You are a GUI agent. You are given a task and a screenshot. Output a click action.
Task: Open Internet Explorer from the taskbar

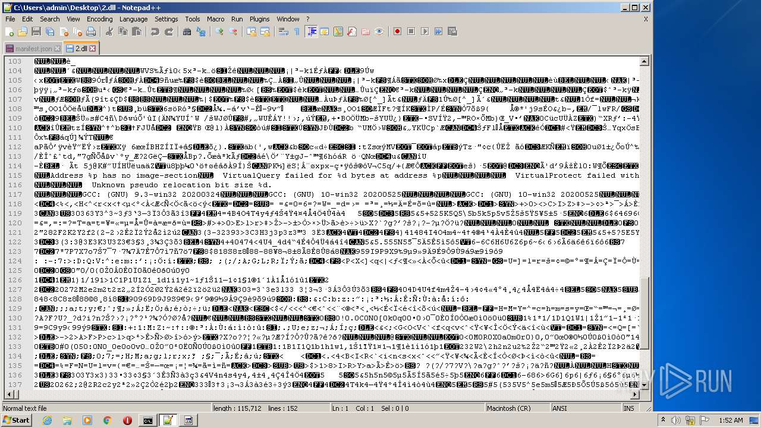(x=47, y=420)
